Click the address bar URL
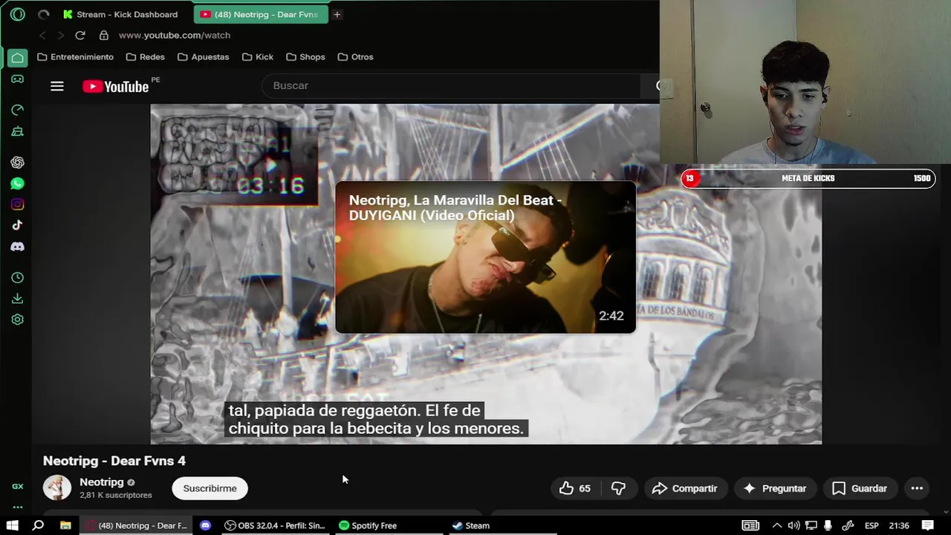The width and height of the screenshot is (951, 535). click(175, 35)
